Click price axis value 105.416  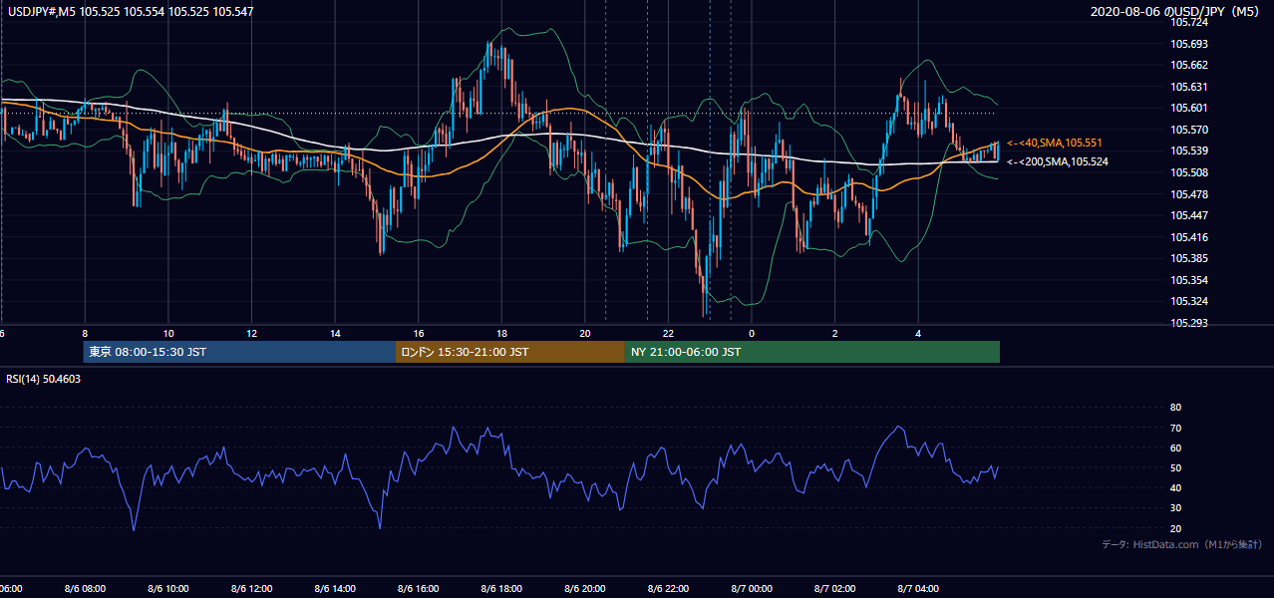[x=1189, y=237]
